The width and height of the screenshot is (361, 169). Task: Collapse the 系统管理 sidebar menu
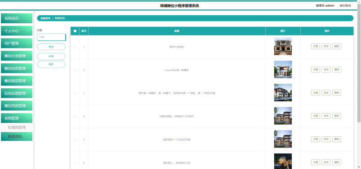[17, 118]
